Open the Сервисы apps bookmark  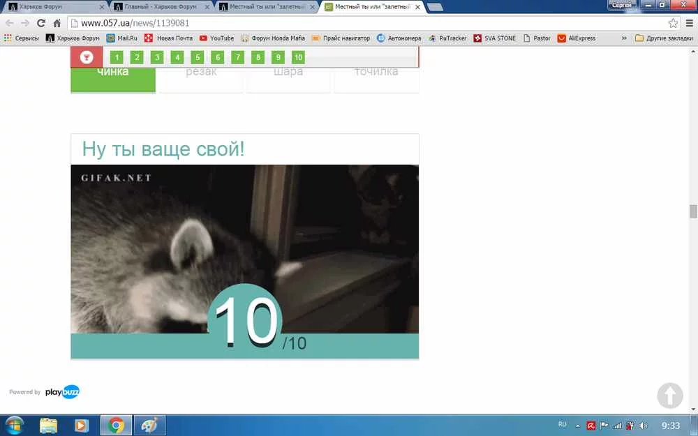click(22, 38)
